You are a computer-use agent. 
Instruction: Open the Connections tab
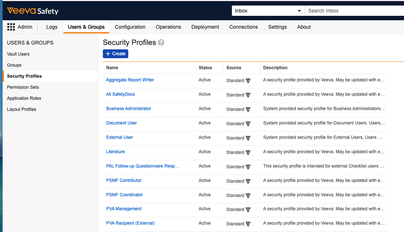(x=244, y=27)
